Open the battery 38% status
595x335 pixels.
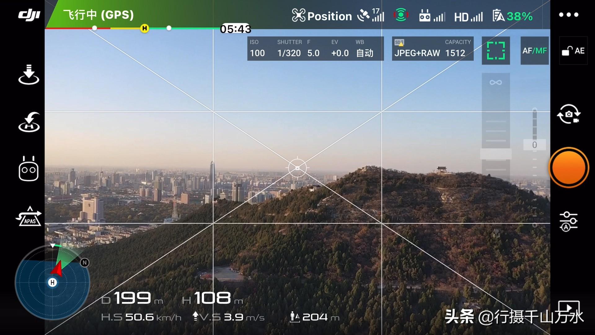click(513, 16)
